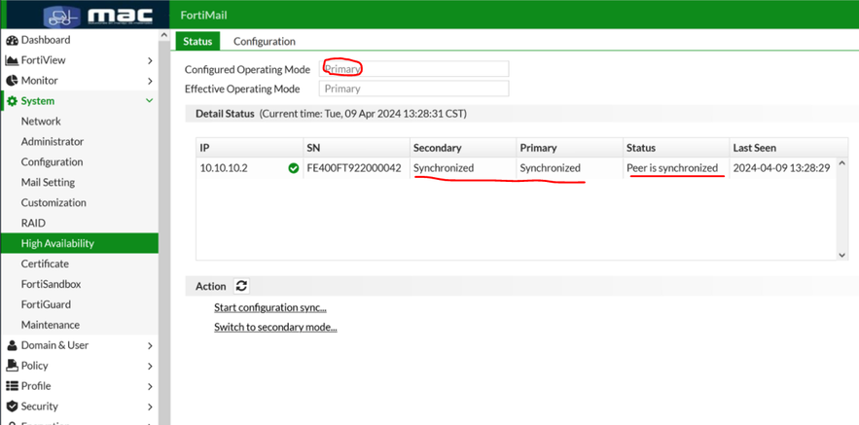Click the IP column header

pyautogui.click(x=249, y=148)
